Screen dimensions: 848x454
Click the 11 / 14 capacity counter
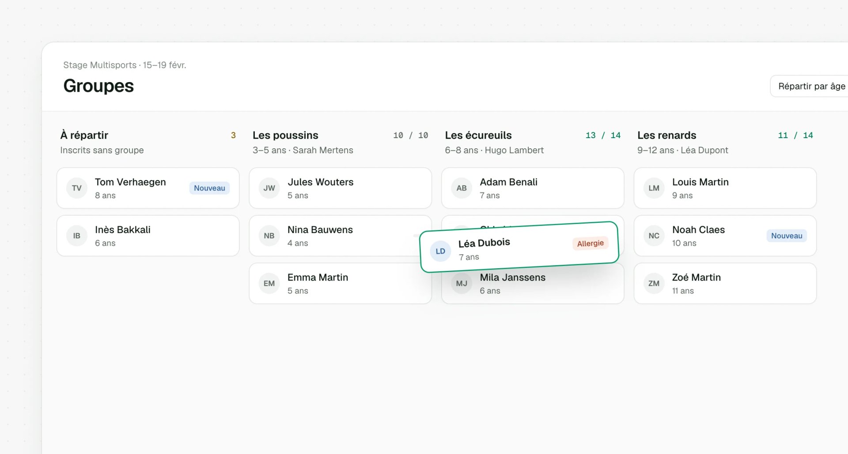[795, 135]
